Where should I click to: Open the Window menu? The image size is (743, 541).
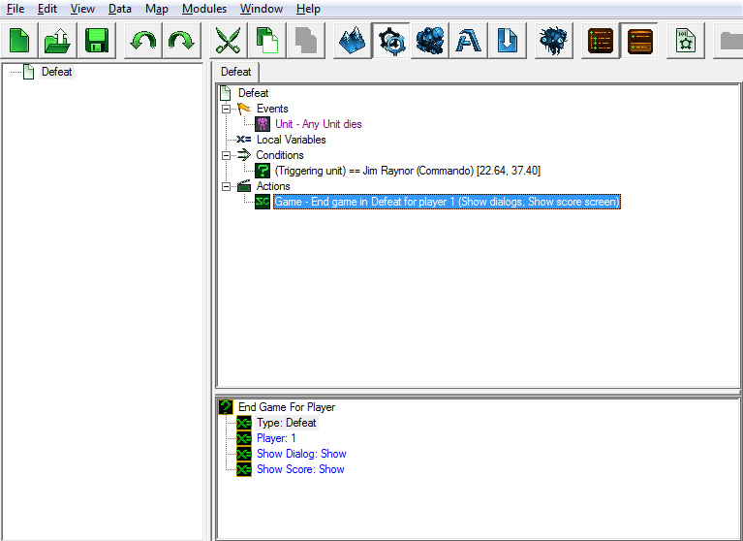point(262,9)
